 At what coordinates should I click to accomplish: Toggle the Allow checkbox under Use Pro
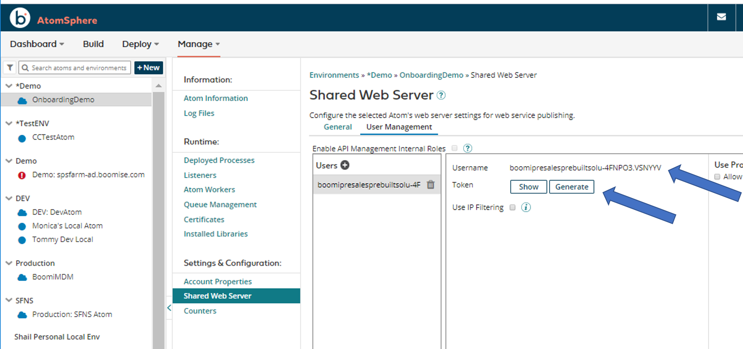tap(717, 177)
